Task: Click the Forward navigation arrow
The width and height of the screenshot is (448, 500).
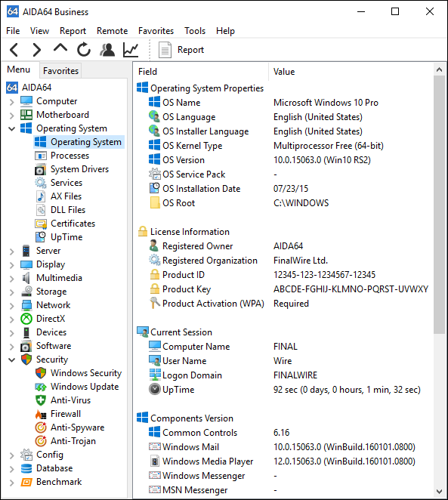Action: (37, 50)
